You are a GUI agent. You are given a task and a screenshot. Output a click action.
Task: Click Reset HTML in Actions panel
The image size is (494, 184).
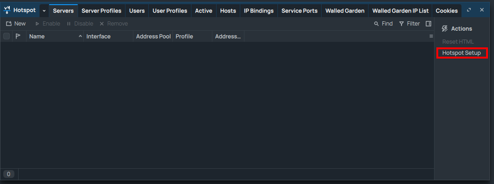458,42
